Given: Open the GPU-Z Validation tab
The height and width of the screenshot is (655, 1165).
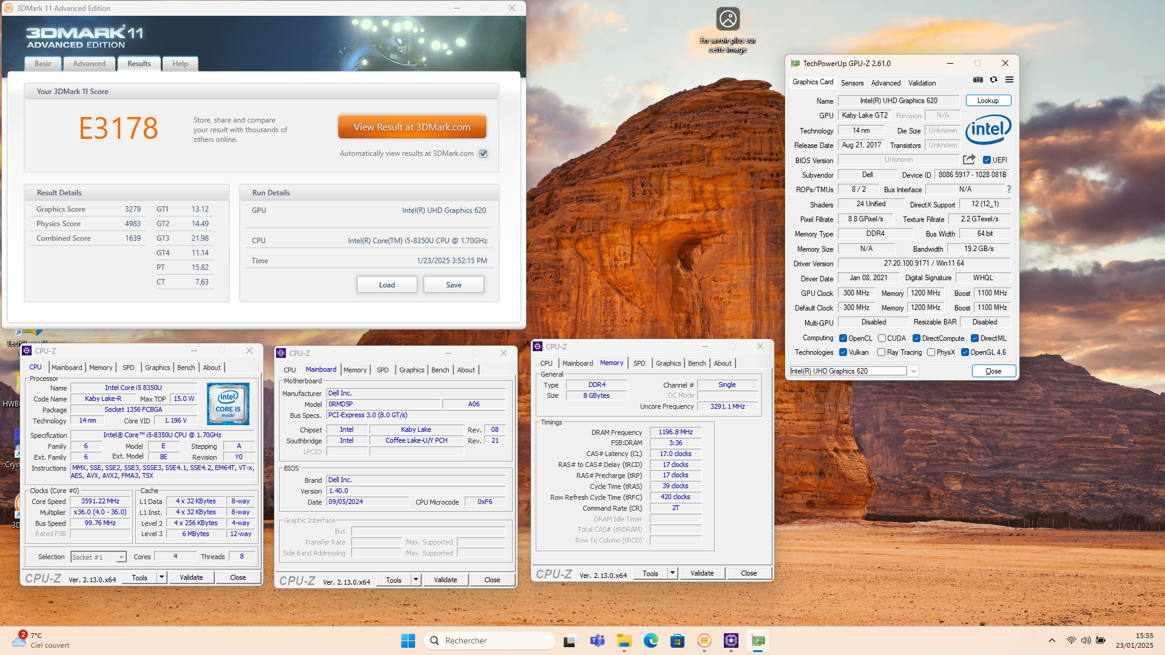Looking at the screenshot, I should click(922, 83).
